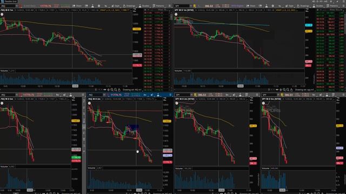
Task: Click zoom-in magnifier below top-right SPY chart
Action: pyautogui.click(x=284, y=90)
